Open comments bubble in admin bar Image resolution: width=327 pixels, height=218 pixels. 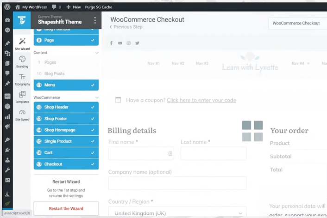[x=54, y=7]
